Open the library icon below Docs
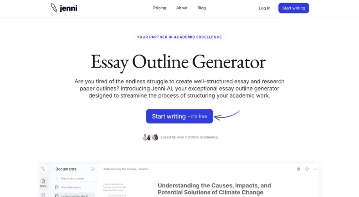The image size is (359, 197). [44, 195]
